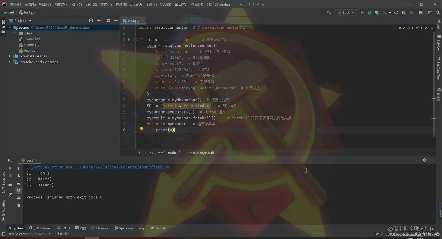442x239 pixels.
Task: Collapse the sound project root node
Action: [x=10, y=27]
